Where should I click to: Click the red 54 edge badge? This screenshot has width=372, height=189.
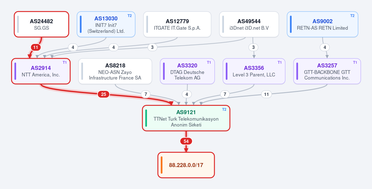pos(186,141)
